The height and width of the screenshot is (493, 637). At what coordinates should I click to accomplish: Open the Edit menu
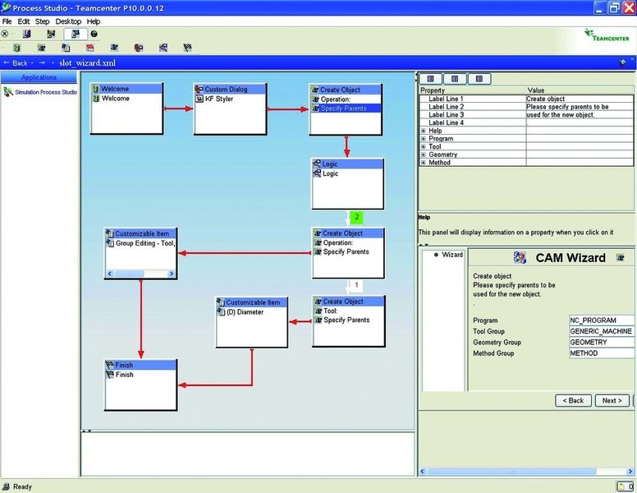tap(24, 21)
